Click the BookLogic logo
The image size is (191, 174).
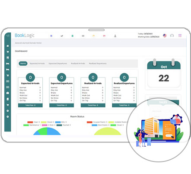pyautogui.click(x=25, y=35)
